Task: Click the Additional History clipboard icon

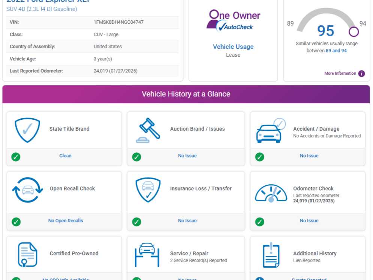Action: coord(271,255)
